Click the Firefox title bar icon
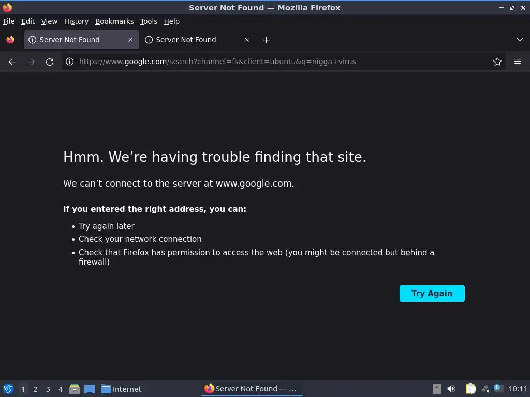Viewport: 530px width, 397px height. [x=7, y=7]
